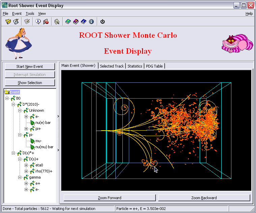
Task: Click the power exit toolbar icon
Action: click(x=103, y=22)
